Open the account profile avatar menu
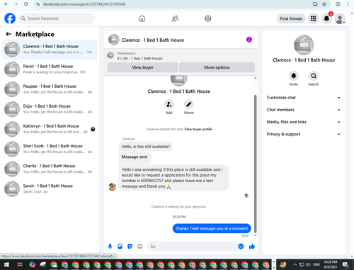The height and width of the screenshot is (270, 354). pyautogui.click(x=340, y=18)
